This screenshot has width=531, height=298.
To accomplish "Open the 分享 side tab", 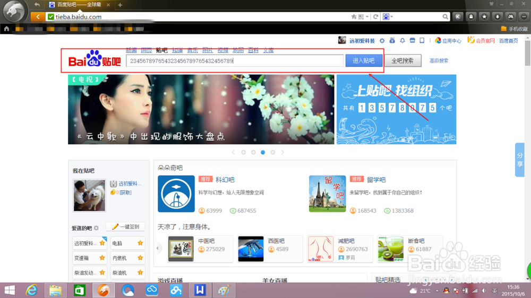I will click(x=520, y=160).
